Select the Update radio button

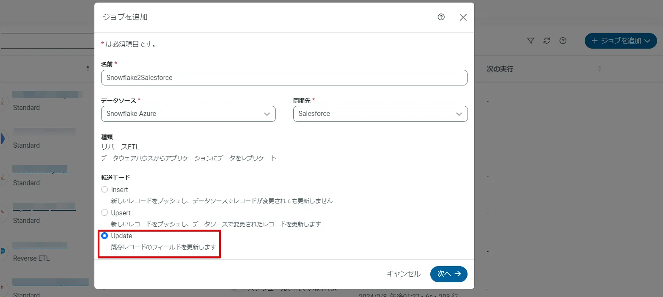(x=104, y=236)
